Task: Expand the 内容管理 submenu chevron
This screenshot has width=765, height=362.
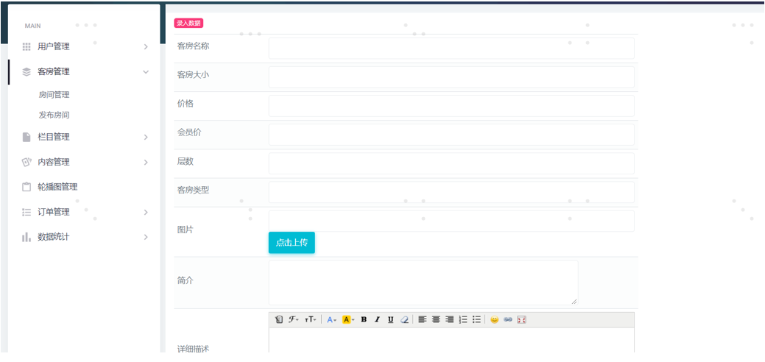Action: pyautogui.click(x=145, y=162)
